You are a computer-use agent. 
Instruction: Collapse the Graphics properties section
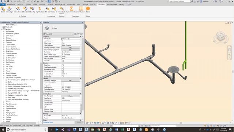pos(80,37)
